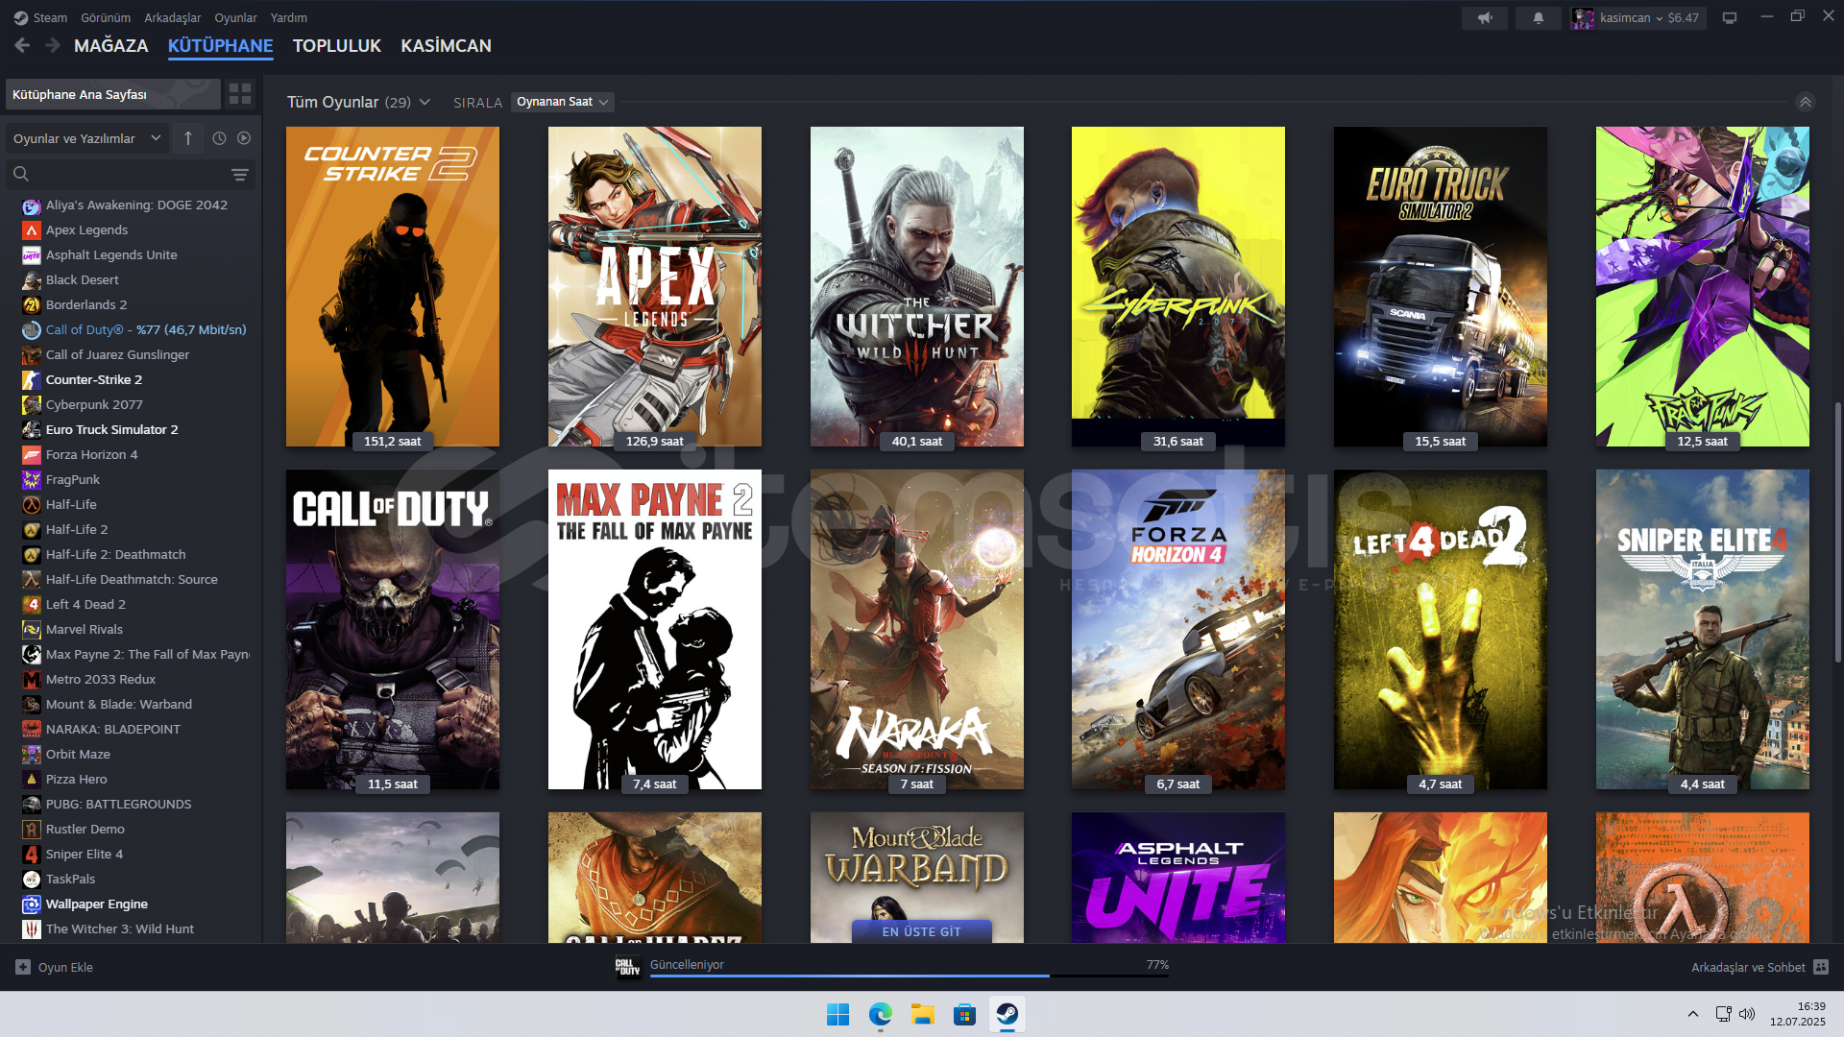
Task: Switch to Big Picture mode icon
Action: pos(1730,17)
